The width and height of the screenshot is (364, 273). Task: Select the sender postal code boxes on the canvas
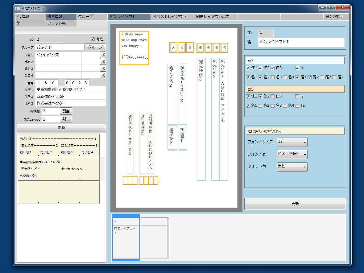click(140, 180)
